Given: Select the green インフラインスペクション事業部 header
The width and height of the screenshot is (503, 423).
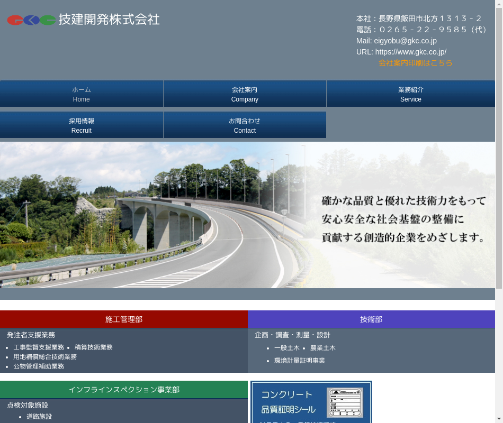Looking at the screenshot, I should tap(123, 390).
